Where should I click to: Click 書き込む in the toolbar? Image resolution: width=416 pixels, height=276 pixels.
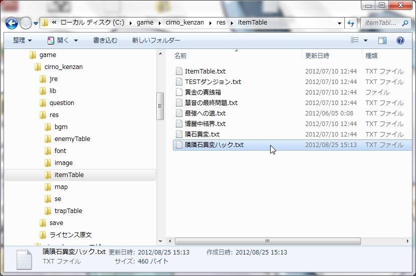click(x=105, y=40)
